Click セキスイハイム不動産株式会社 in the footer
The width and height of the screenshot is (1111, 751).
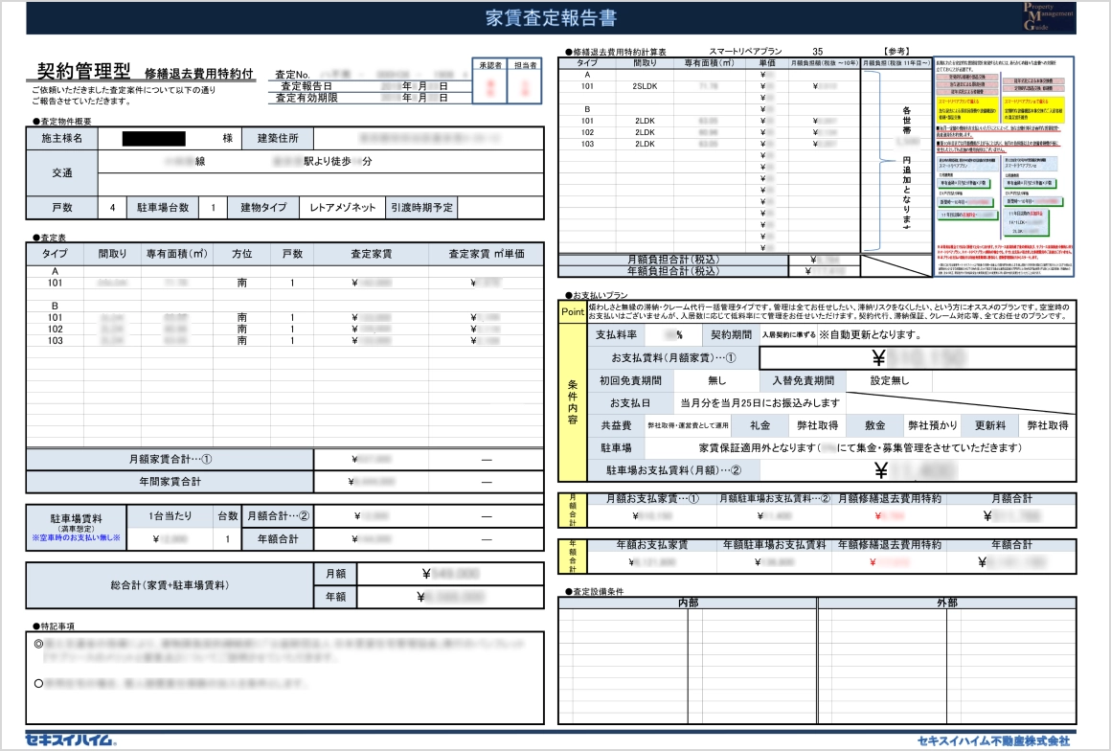[x=993, y=740]
